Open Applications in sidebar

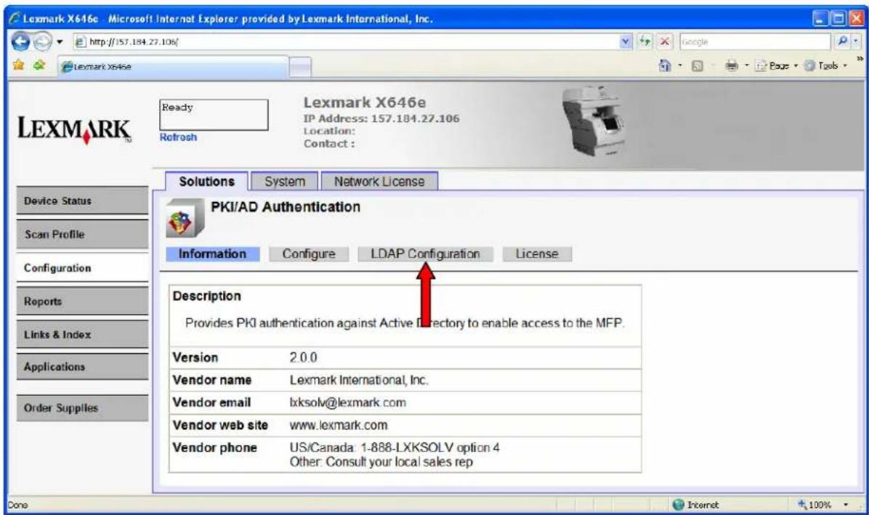[x=82, y=367]
